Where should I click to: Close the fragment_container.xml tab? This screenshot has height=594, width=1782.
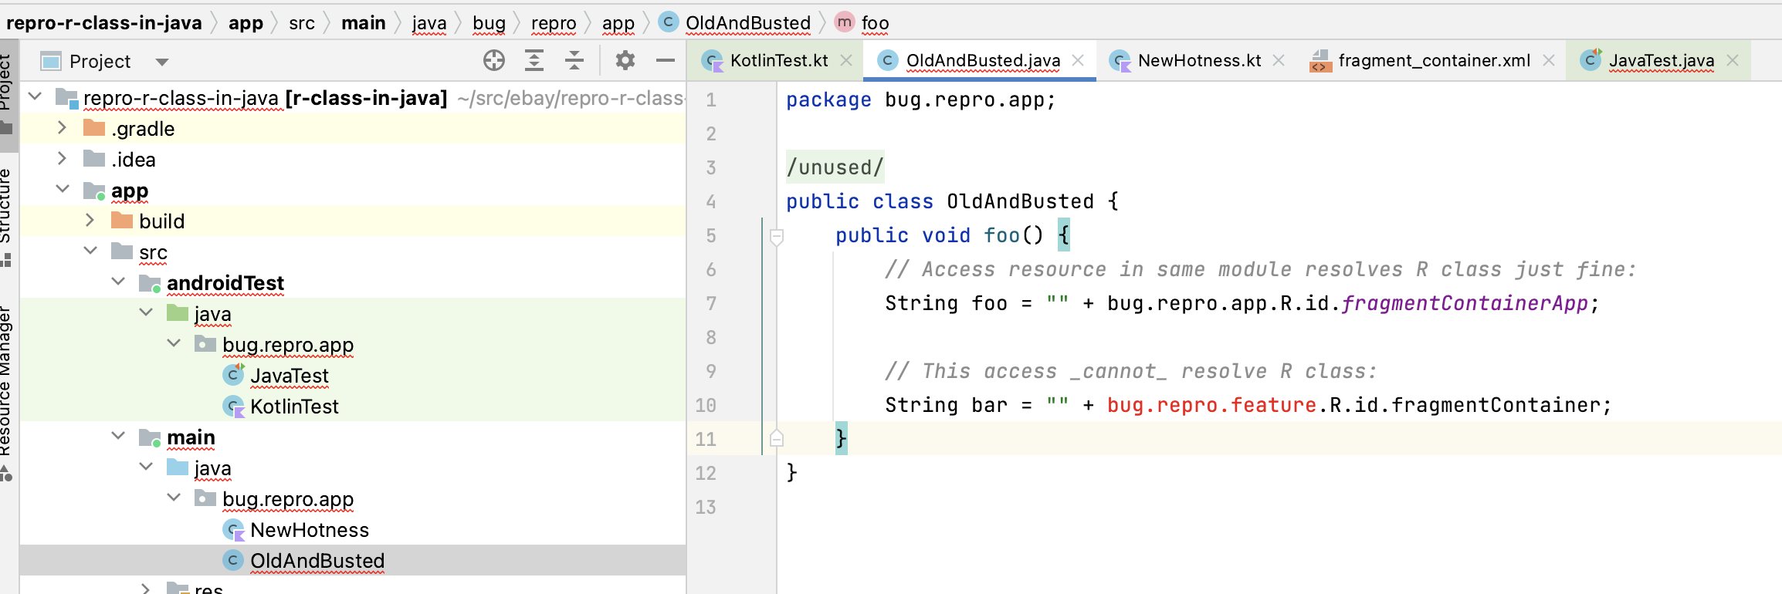1549,60
